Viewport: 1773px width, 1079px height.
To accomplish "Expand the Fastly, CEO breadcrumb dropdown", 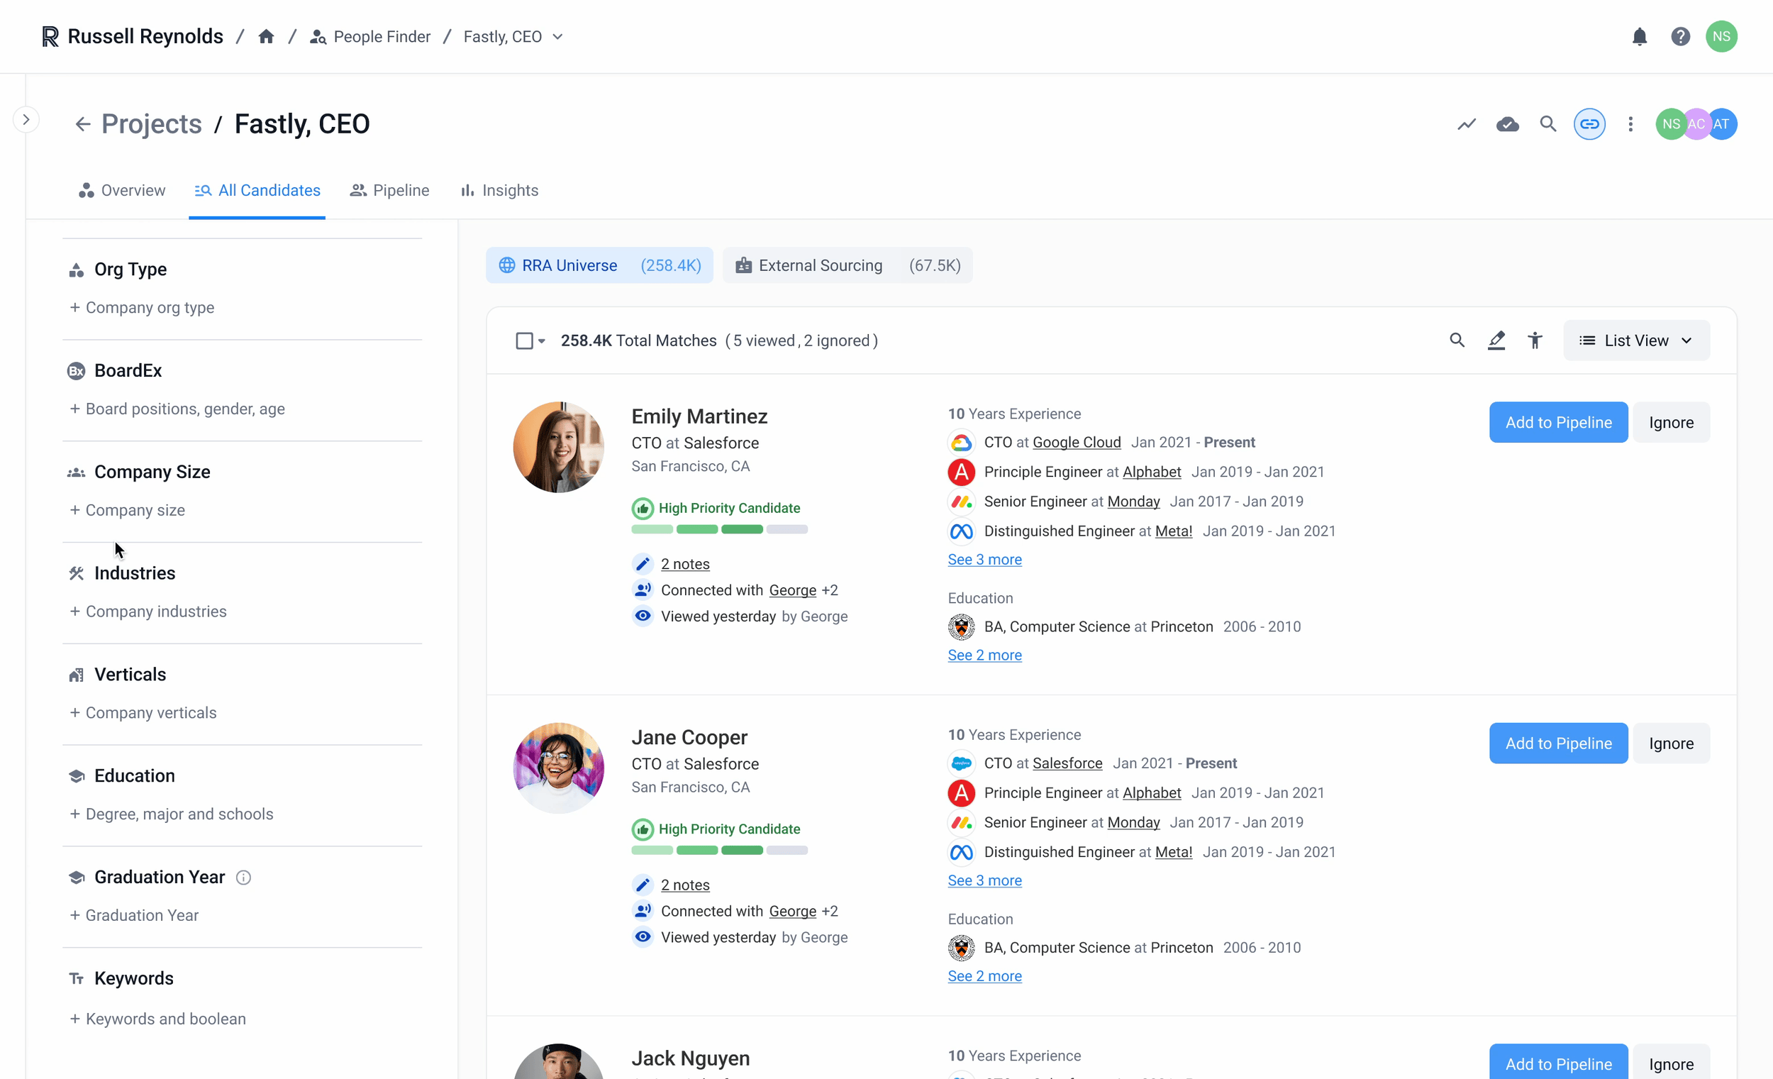I will click(x=557, y=37).
